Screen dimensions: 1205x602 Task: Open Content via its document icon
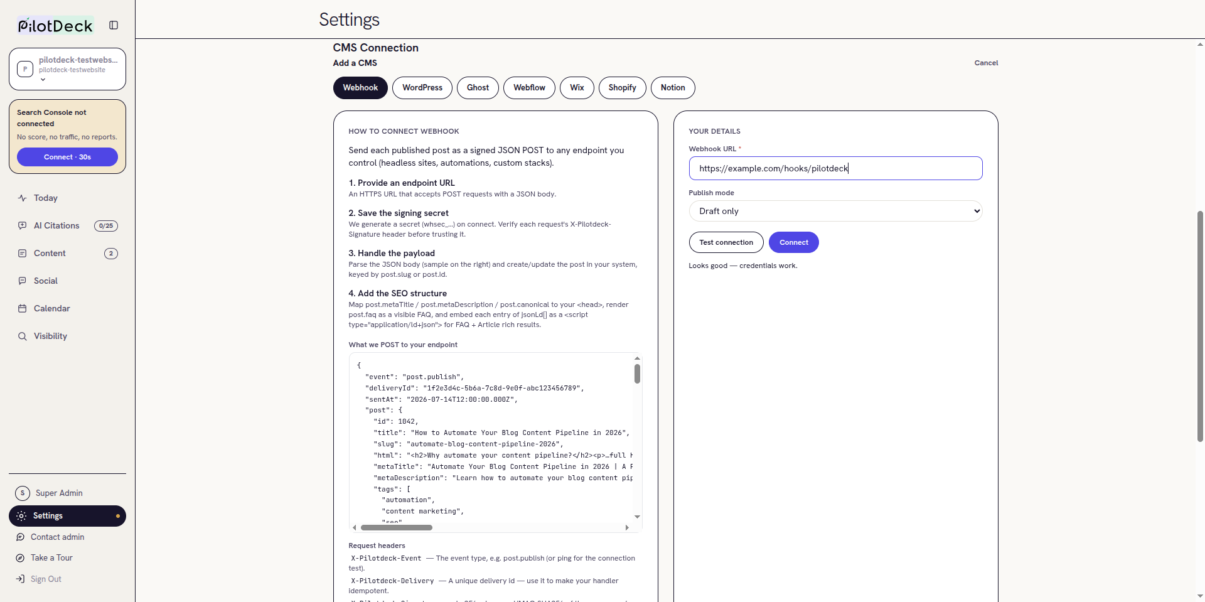click(x=23, y=253)
